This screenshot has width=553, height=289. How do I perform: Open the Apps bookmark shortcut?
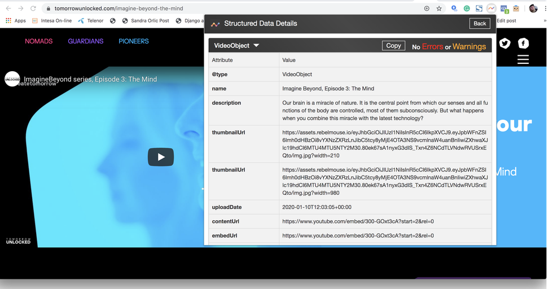pos(16,21)
